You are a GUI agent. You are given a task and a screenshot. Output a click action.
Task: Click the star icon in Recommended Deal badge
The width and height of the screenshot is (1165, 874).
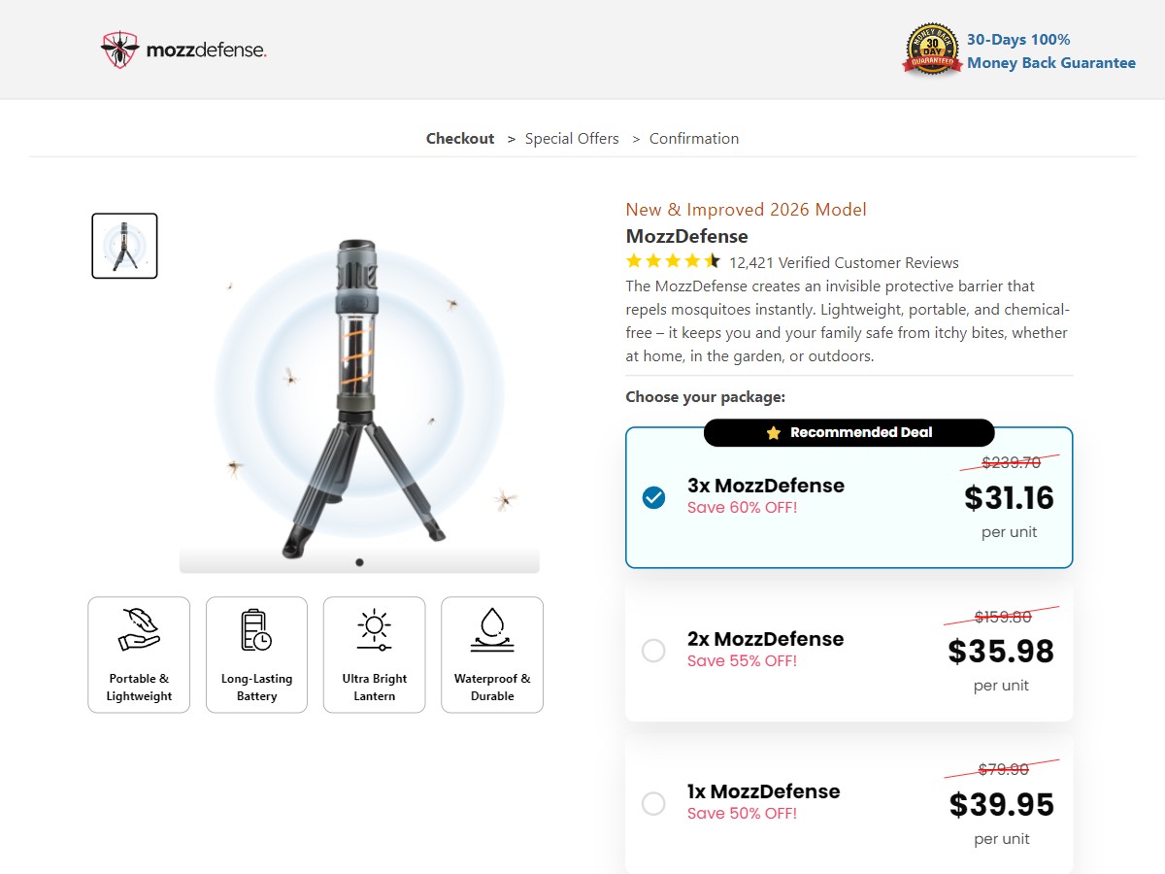774,433
